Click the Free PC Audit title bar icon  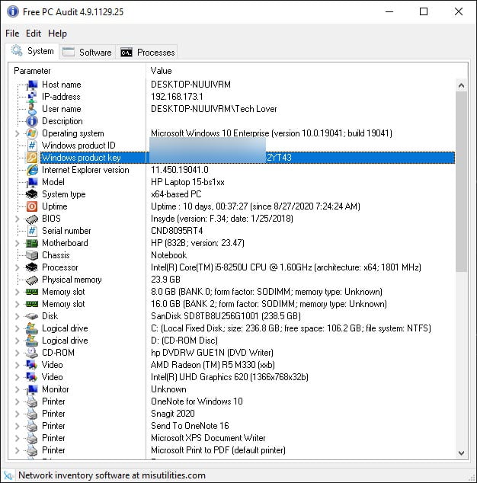tap(13, 11)
